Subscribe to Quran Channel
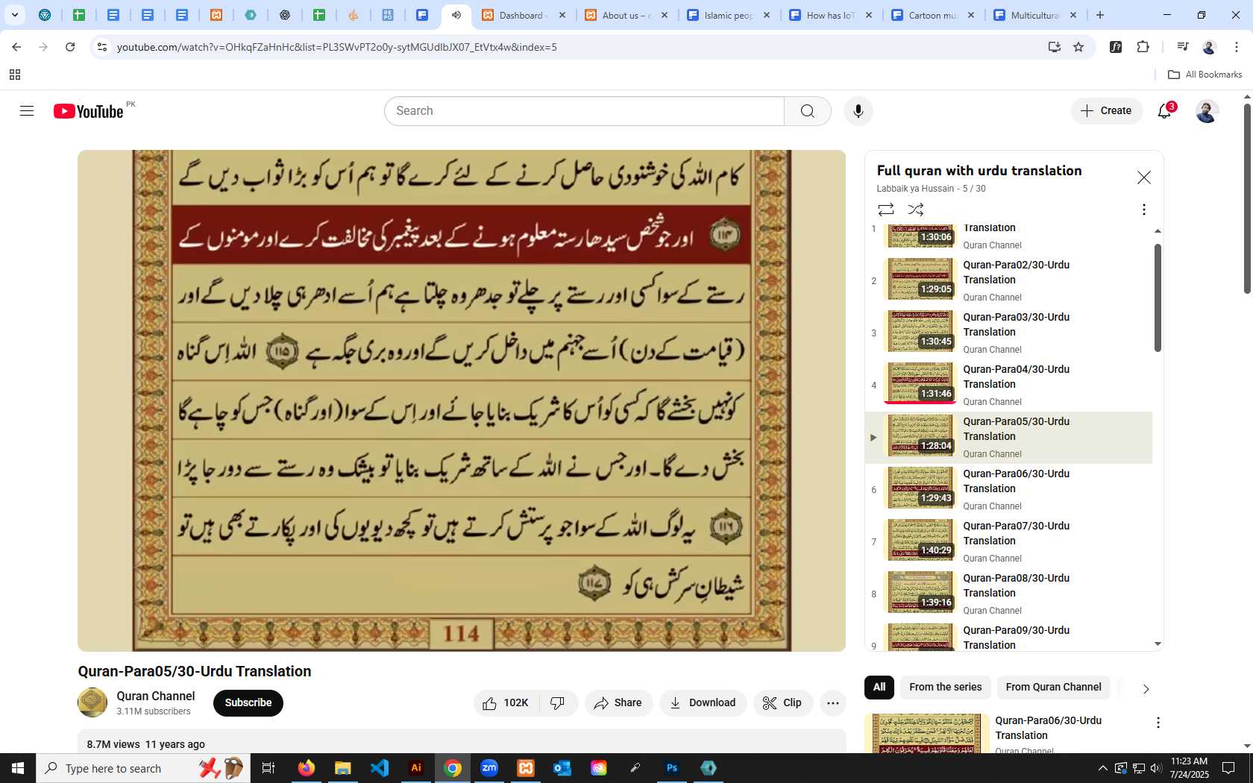This screenshot has height=783, width=1253. click(x=248, y=703)
